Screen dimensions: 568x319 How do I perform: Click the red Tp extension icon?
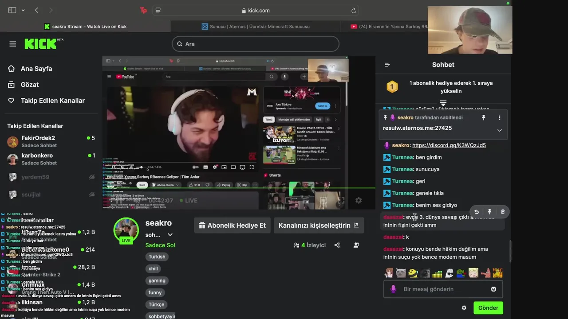[x=143, y=10]
